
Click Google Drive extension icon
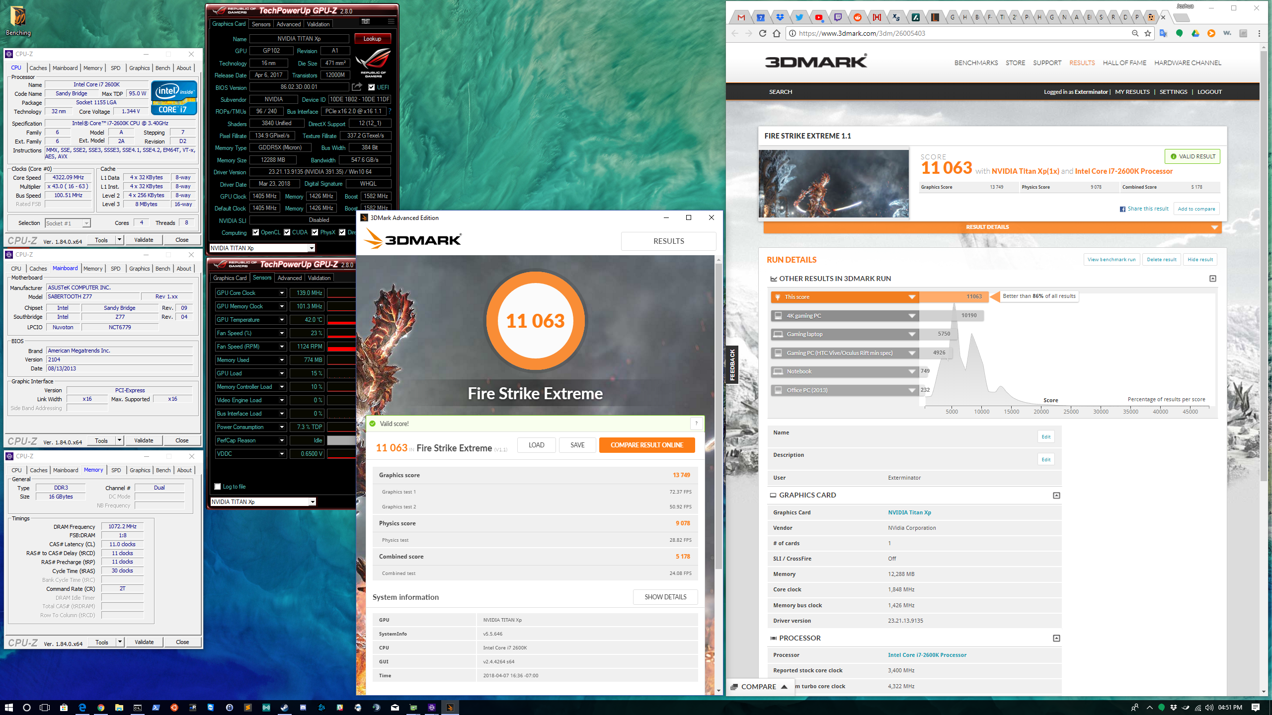(1195, 33)
